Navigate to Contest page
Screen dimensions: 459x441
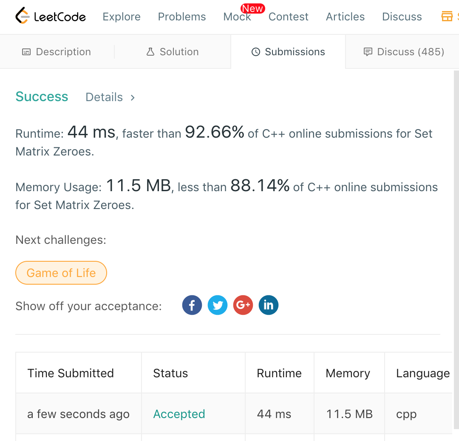pyautogui.click(x=289, y=17)
